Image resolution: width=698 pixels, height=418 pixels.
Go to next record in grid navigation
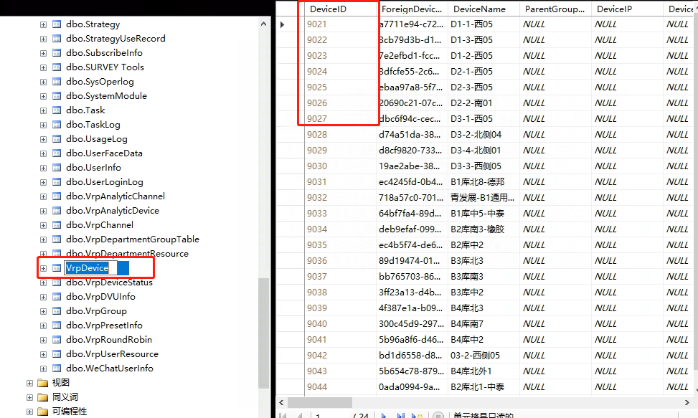click(384, 416)
